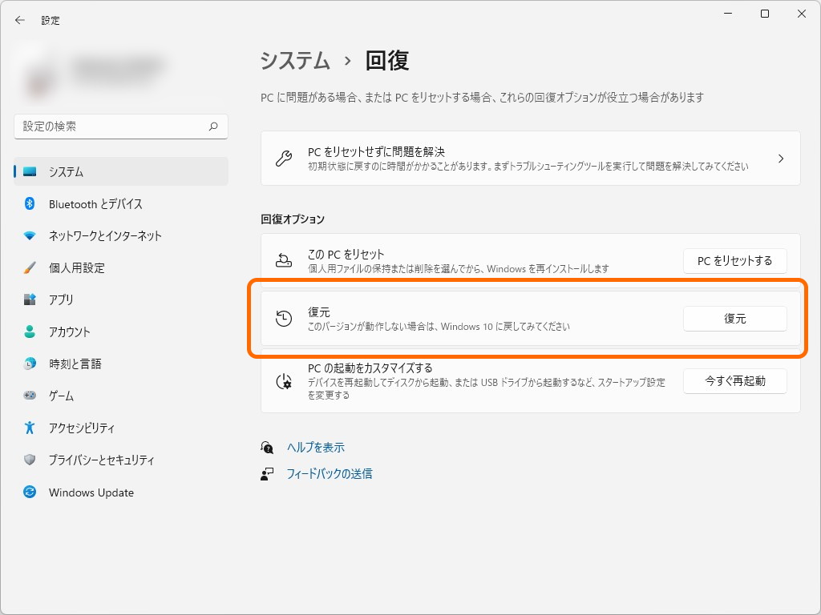821x615 pixels.
Task: Select the アプリ icon in the sidebar
Action: coord(30,299)
